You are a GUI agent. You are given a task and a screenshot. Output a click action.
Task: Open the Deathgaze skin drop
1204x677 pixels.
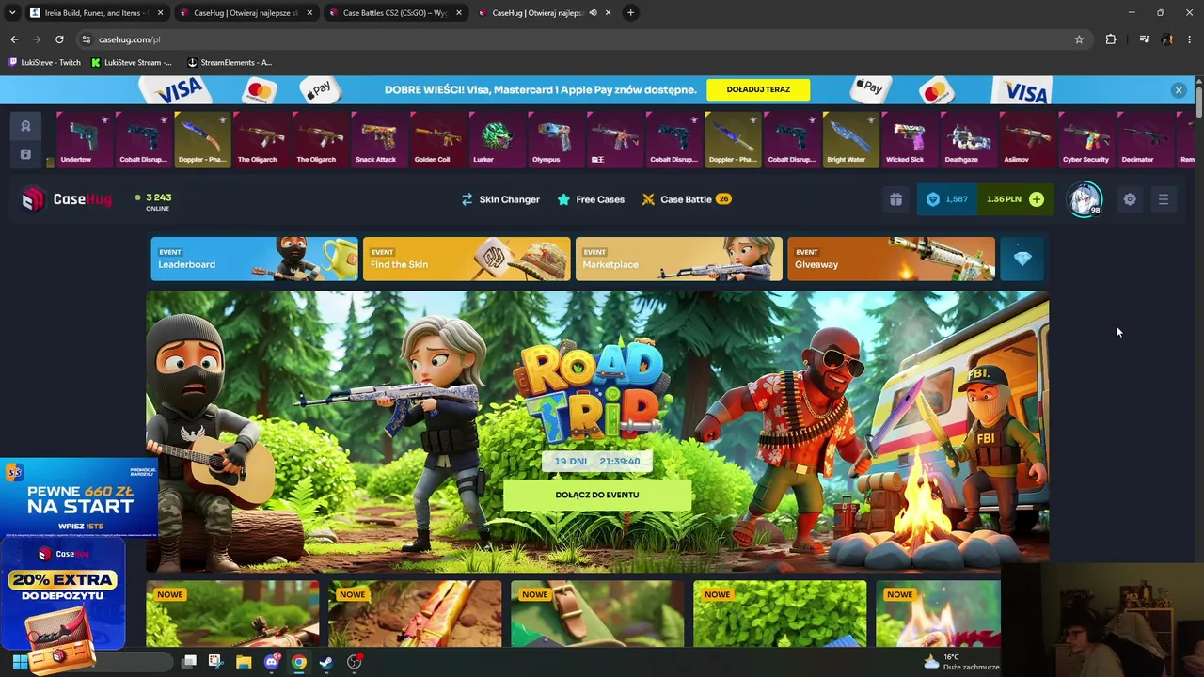point(967,139)
